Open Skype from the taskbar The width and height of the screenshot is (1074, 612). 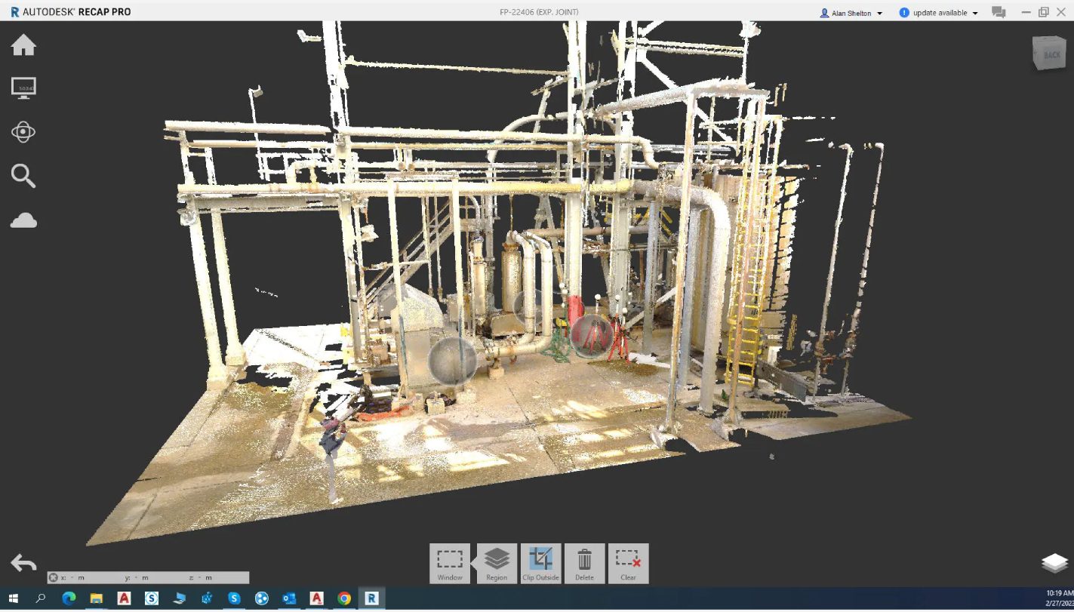[x=234, y=598]
